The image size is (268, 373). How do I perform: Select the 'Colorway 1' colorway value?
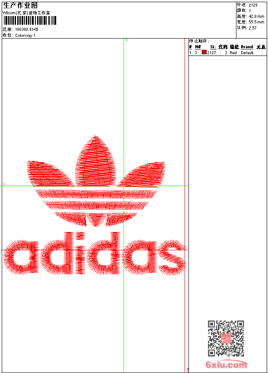25,36
